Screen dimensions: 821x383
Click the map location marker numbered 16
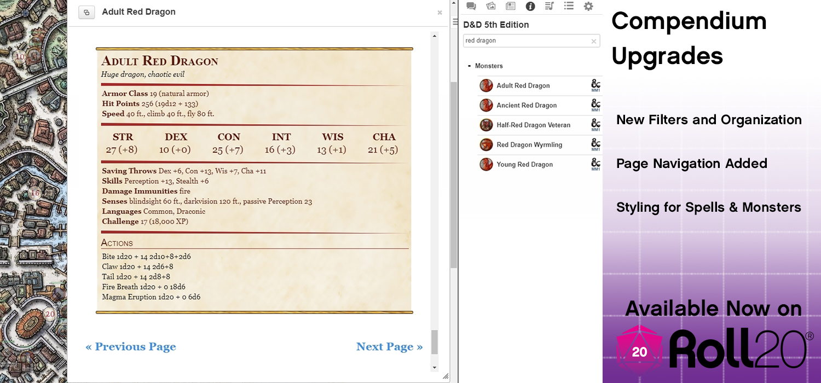35,193
